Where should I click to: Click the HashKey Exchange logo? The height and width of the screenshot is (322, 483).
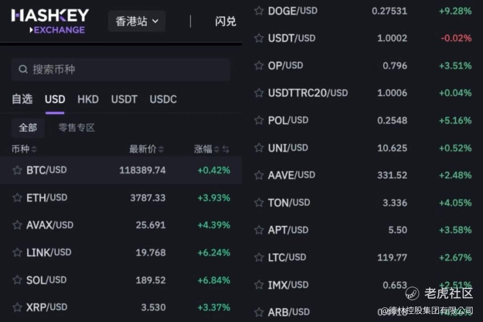pyautogui.click(x=50, y=21)
